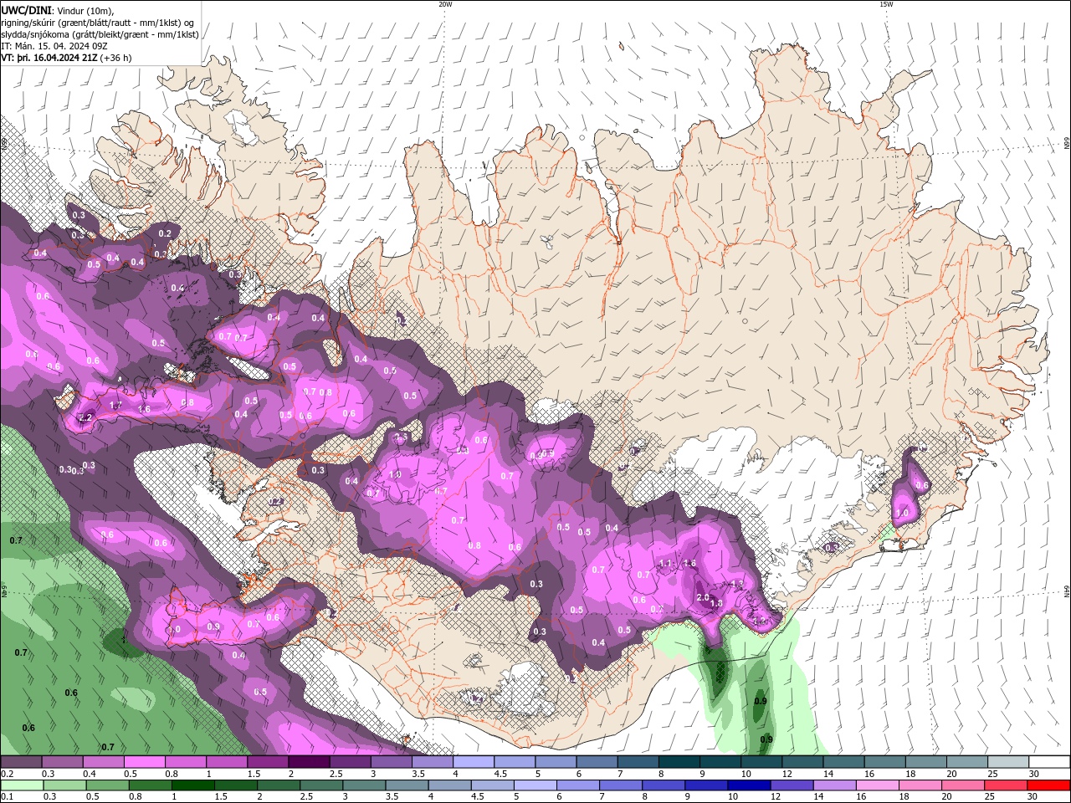Pick the top-row swatch above 6
This screenshot has width=1071, height=803.
point(597,762)
